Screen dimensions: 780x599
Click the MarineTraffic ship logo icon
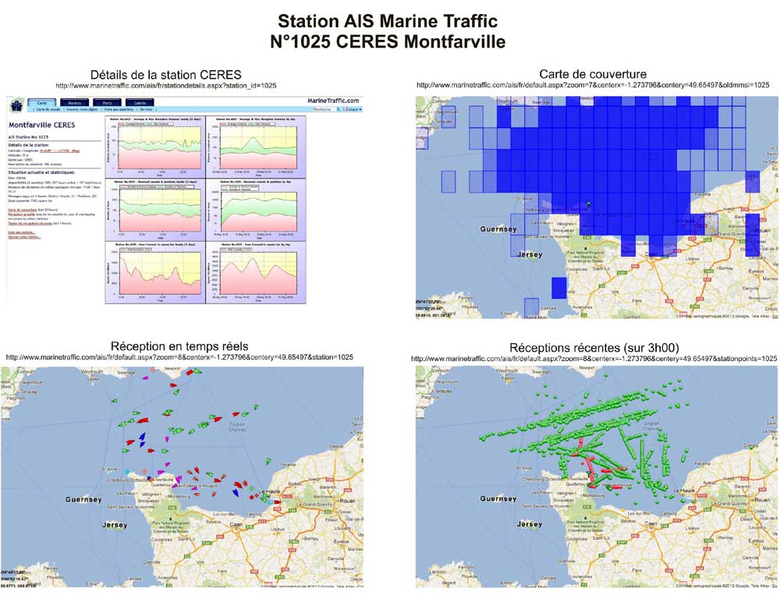pyautogui.click(x=17, y=105)
